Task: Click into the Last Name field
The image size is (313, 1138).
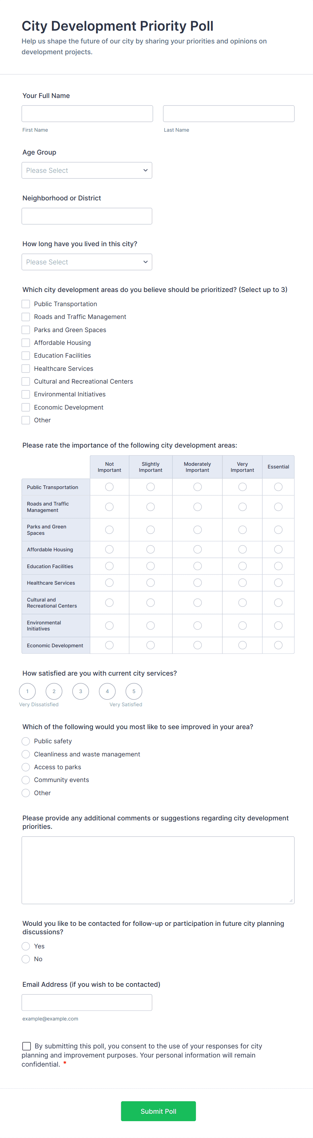Action: tap(228, 113)
